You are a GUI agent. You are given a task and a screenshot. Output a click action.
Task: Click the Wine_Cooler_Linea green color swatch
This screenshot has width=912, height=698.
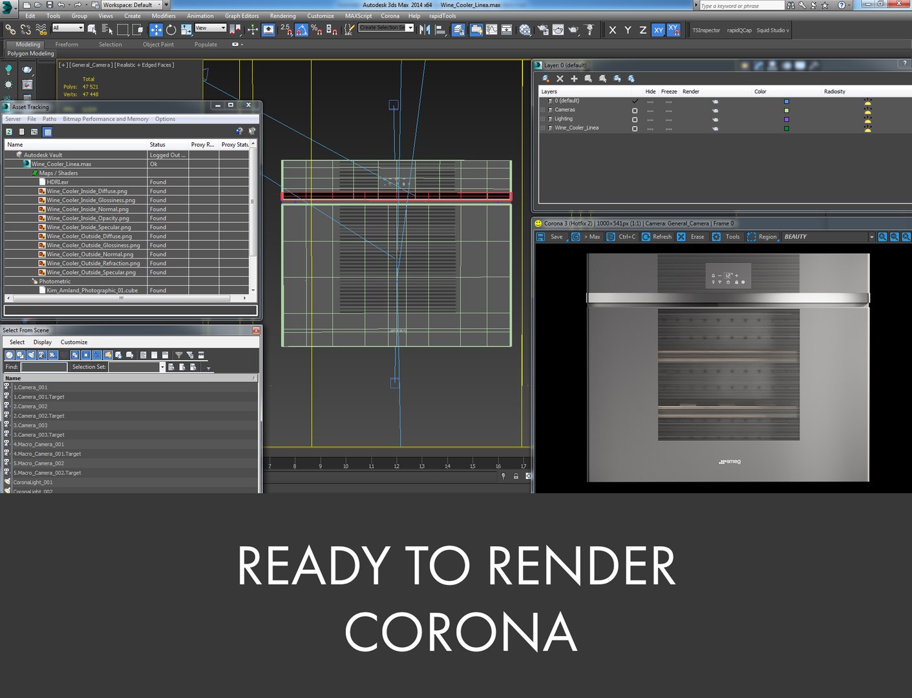[x=787, y=129]
